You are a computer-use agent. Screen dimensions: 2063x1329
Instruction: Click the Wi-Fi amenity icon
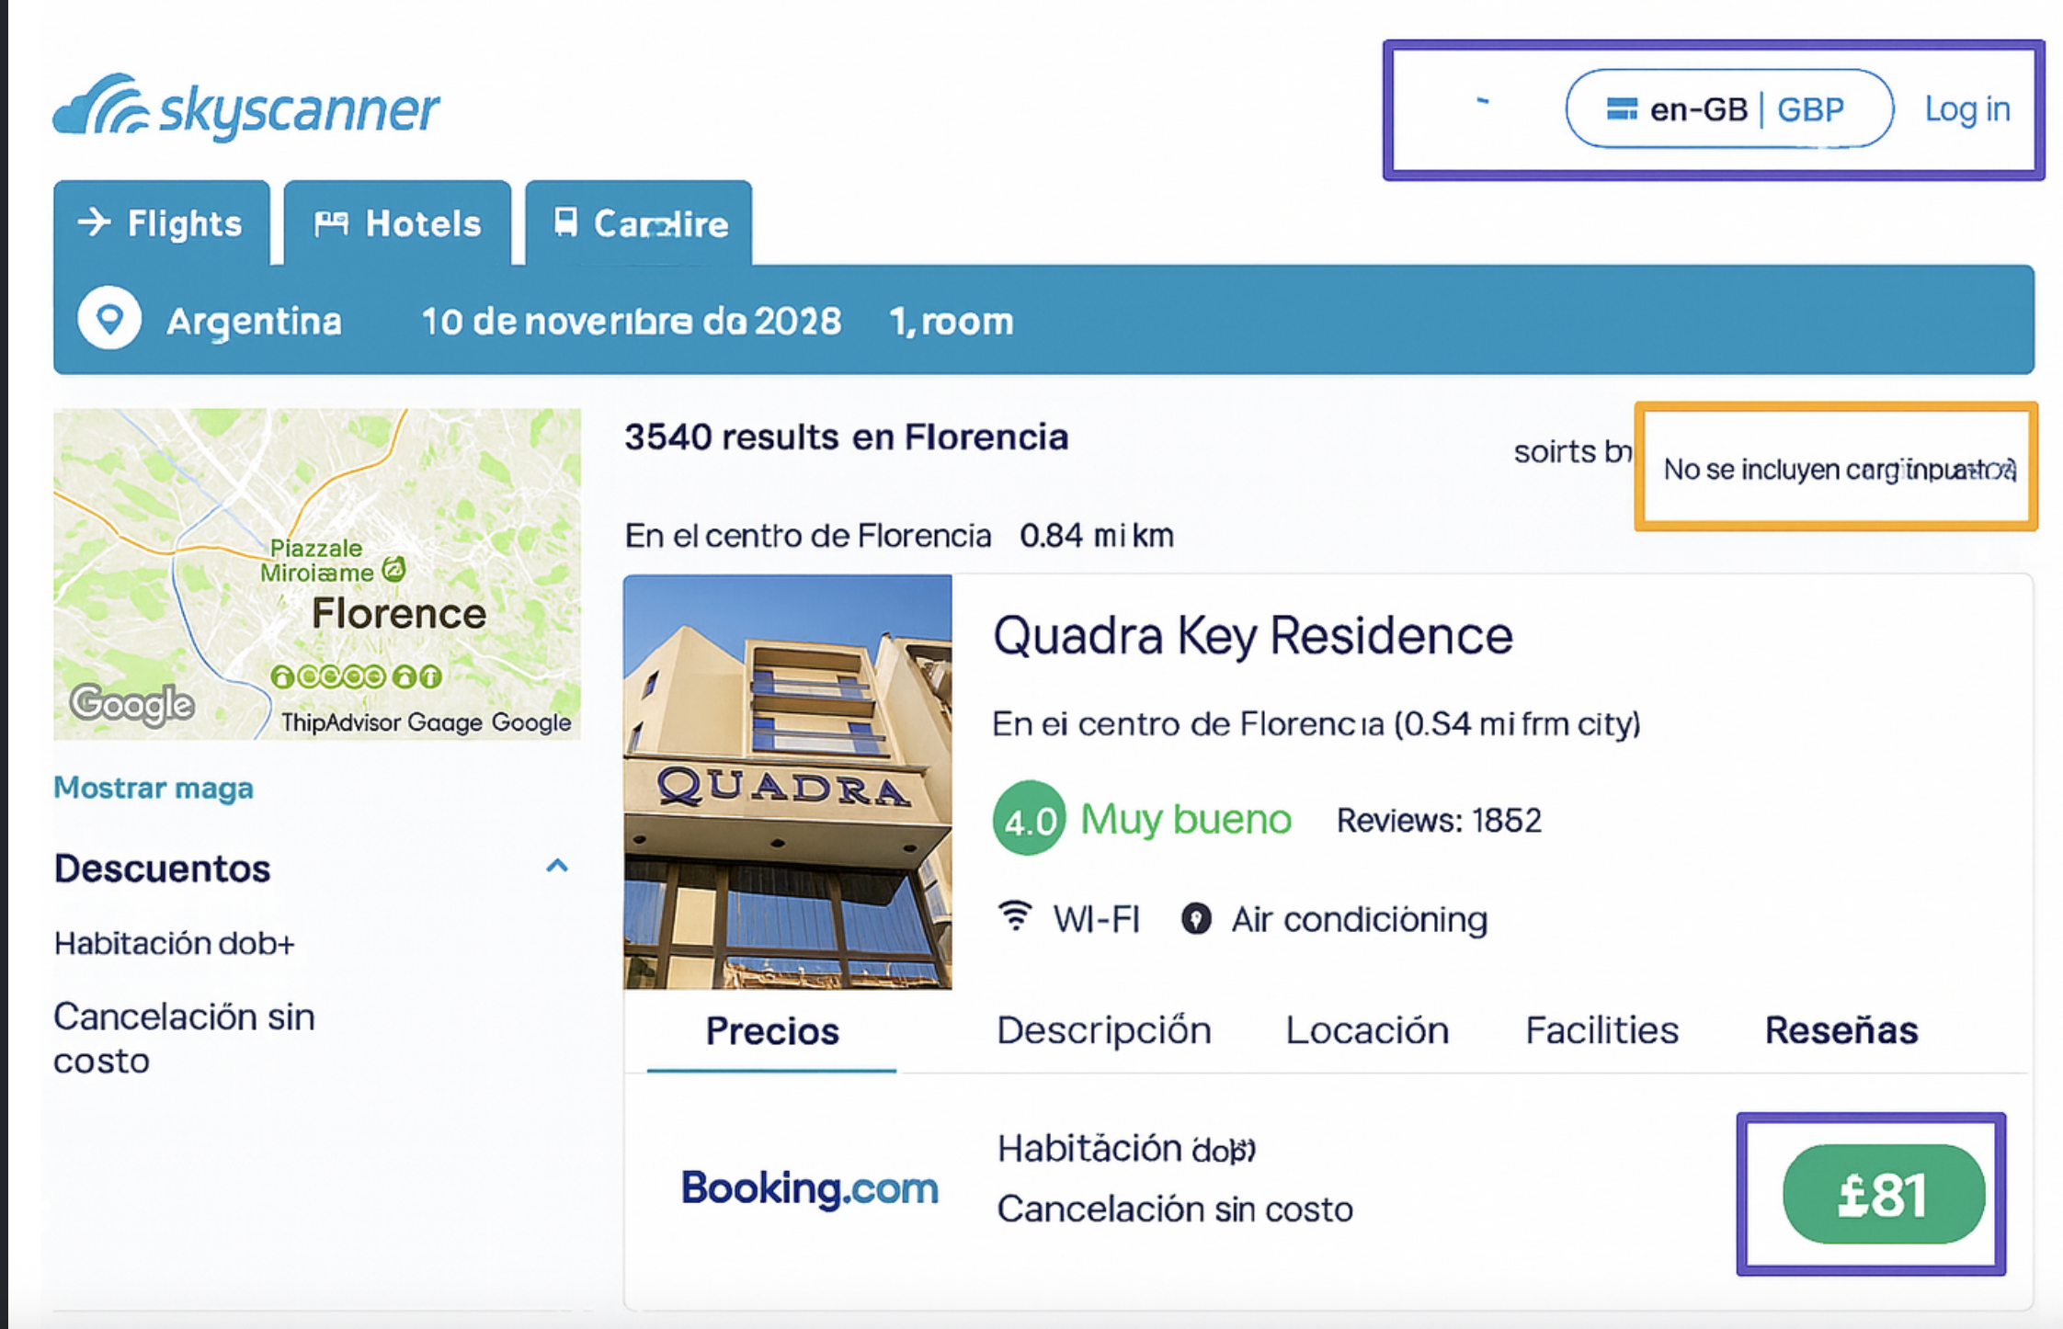(1015, 917)
